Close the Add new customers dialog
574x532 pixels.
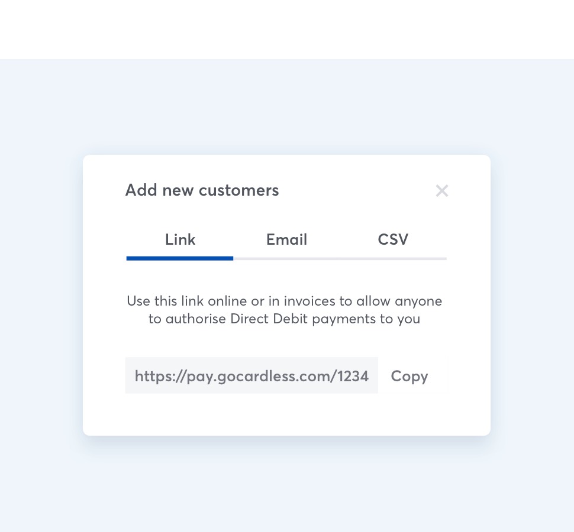tap(441, 190)
